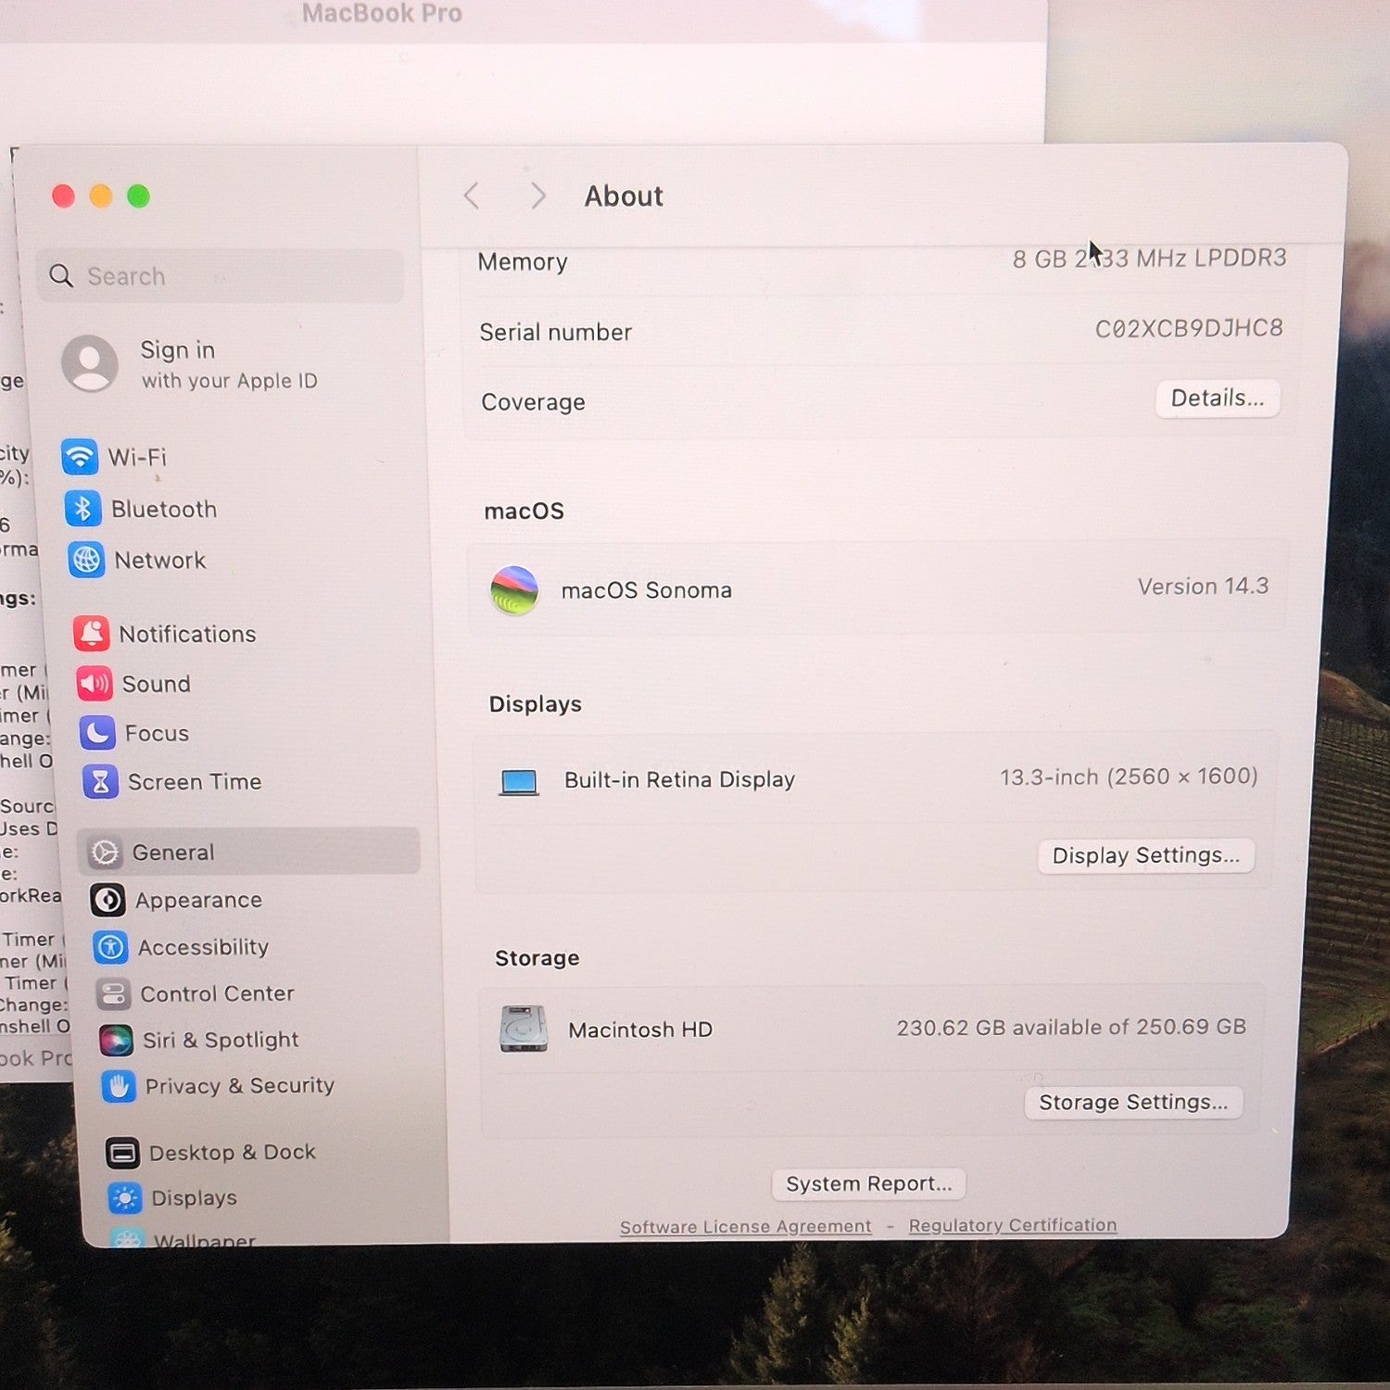The image size is (1390, 1390).
Task: Select Privacy & Security sidebar label
Action: [240, 1086]
